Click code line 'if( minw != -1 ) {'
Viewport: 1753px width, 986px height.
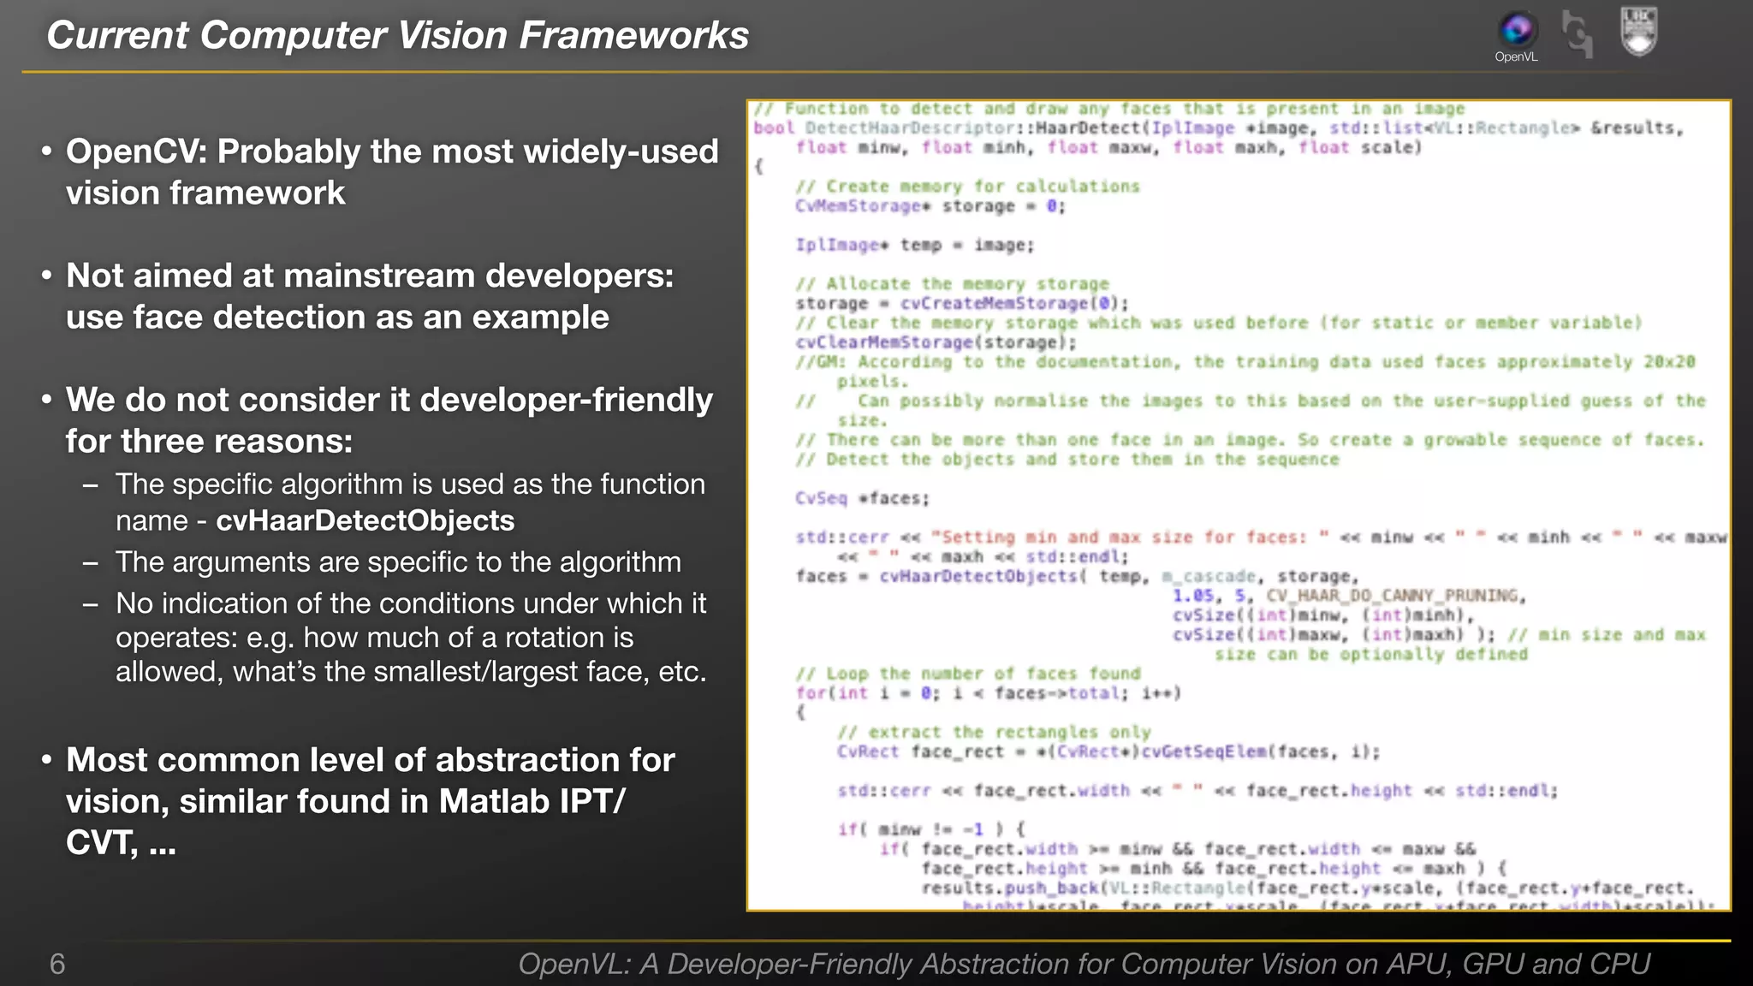coord(931,829)
